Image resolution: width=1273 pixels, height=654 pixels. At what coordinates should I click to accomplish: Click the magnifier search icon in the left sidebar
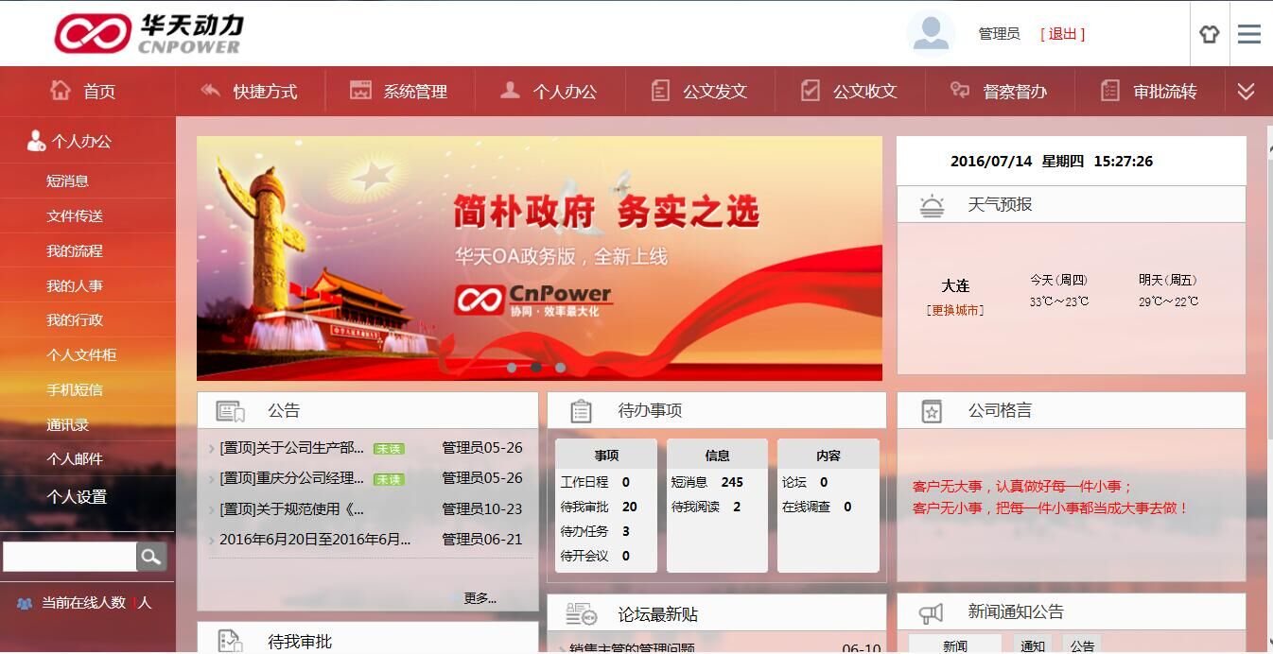(x=151, y=558)
